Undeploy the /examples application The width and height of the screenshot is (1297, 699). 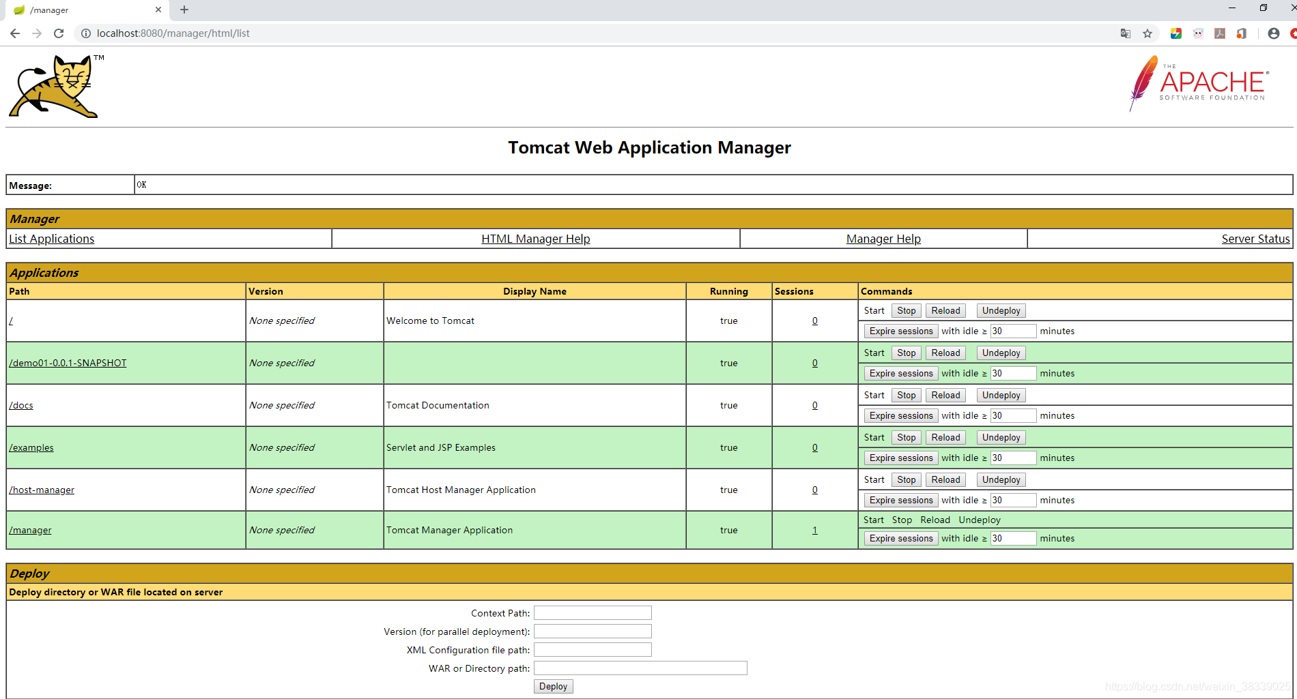pyautogui.click(x=1001, y=437)
